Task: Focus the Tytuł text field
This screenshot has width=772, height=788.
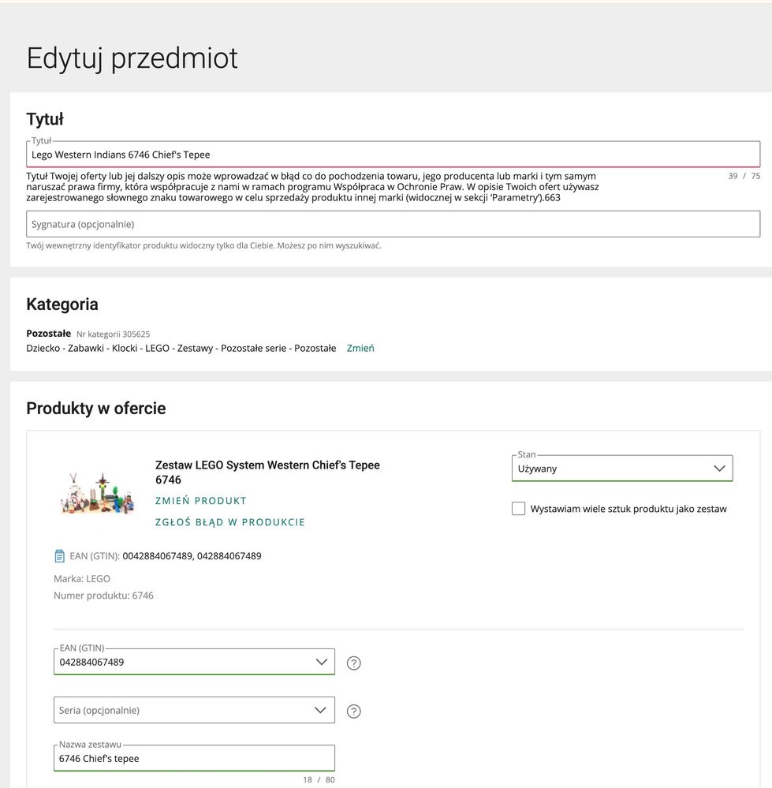Action: [393, 155]
